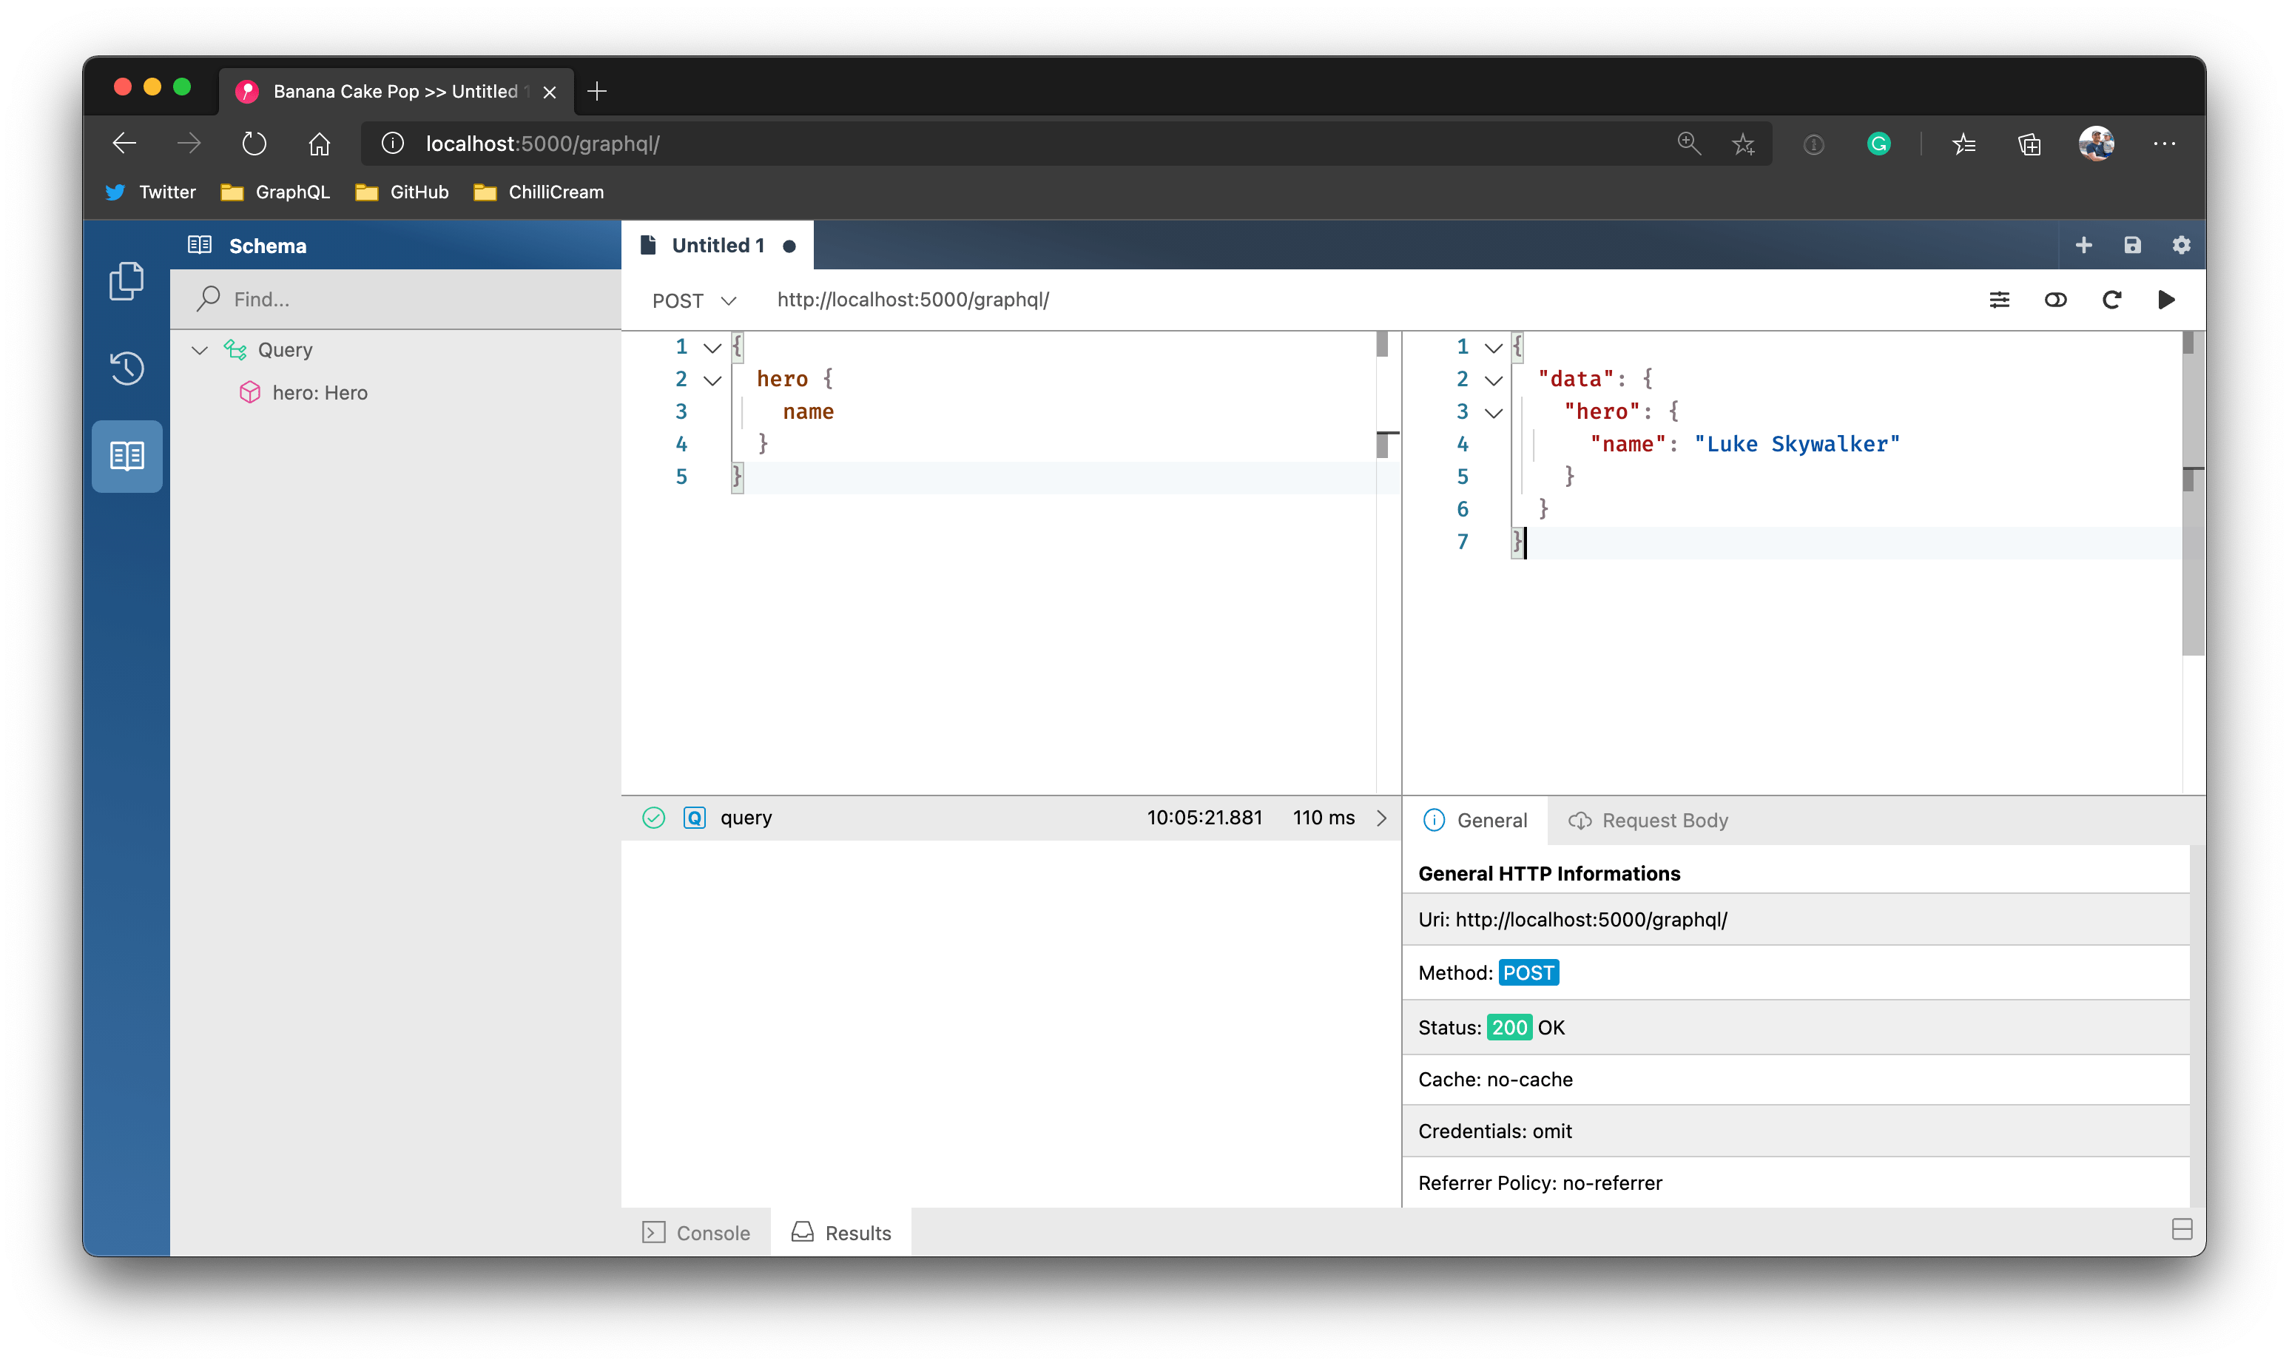
Task: Open the Schema book icon in sidebar
Action: tap(127, 457)
